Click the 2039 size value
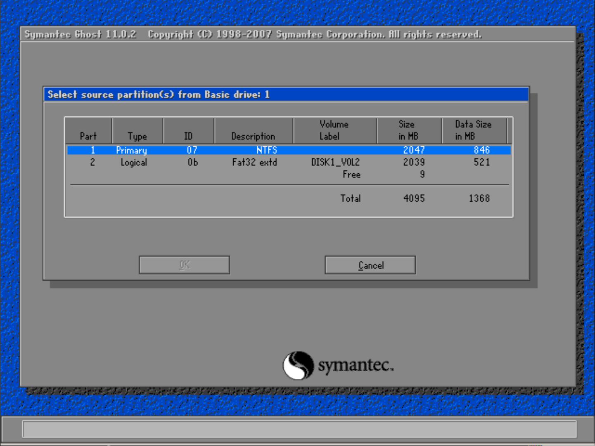The width and height of the screenshot is (595, 446). pyautogui.click(x=414, y=162)
